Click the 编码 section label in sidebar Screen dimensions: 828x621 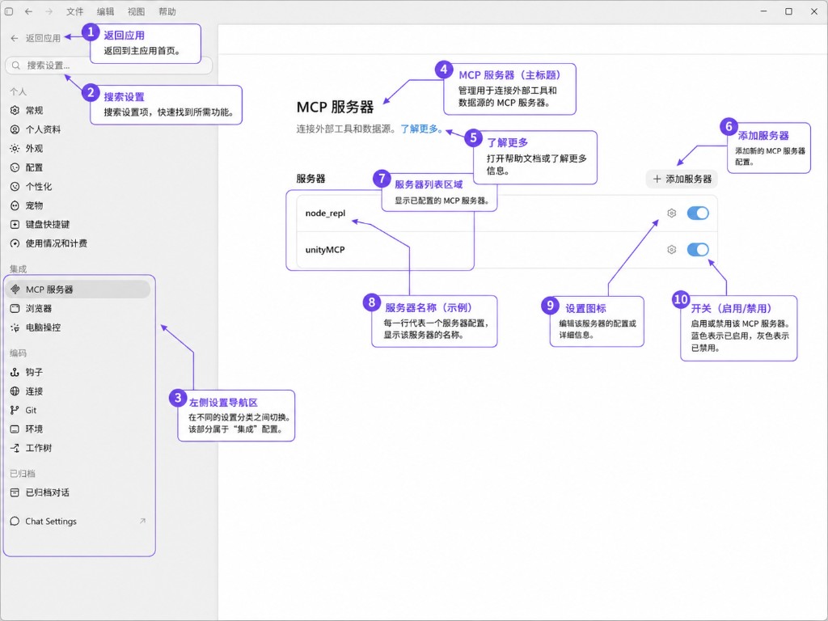18,353
